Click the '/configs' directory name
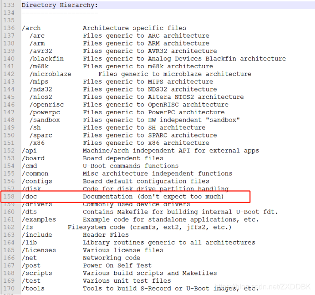 (x=37, y=181)
